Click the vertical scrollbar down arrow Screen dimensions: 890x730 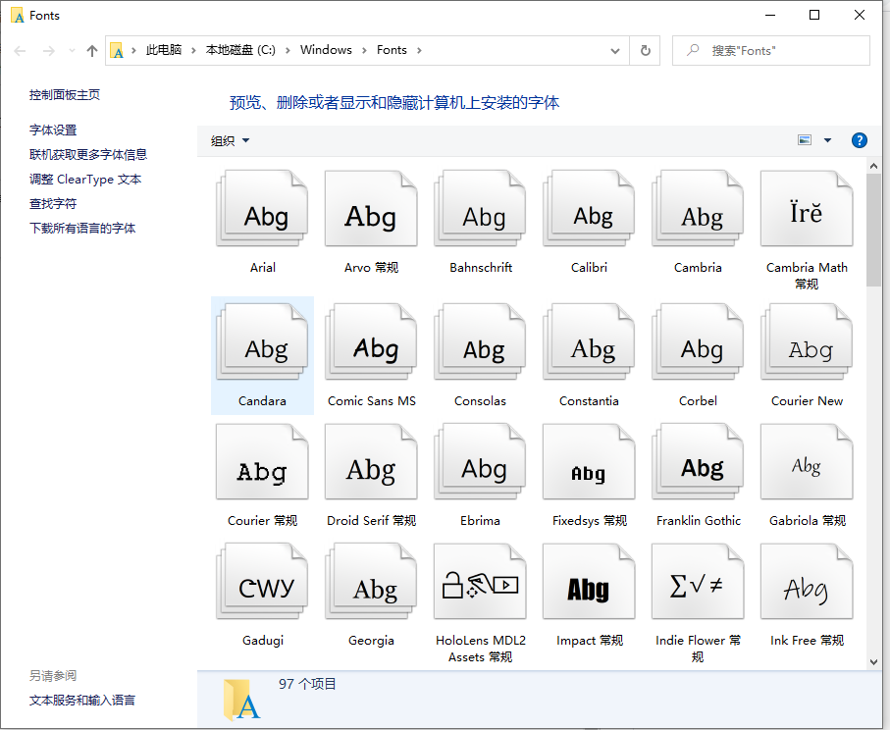coord(873,662)
